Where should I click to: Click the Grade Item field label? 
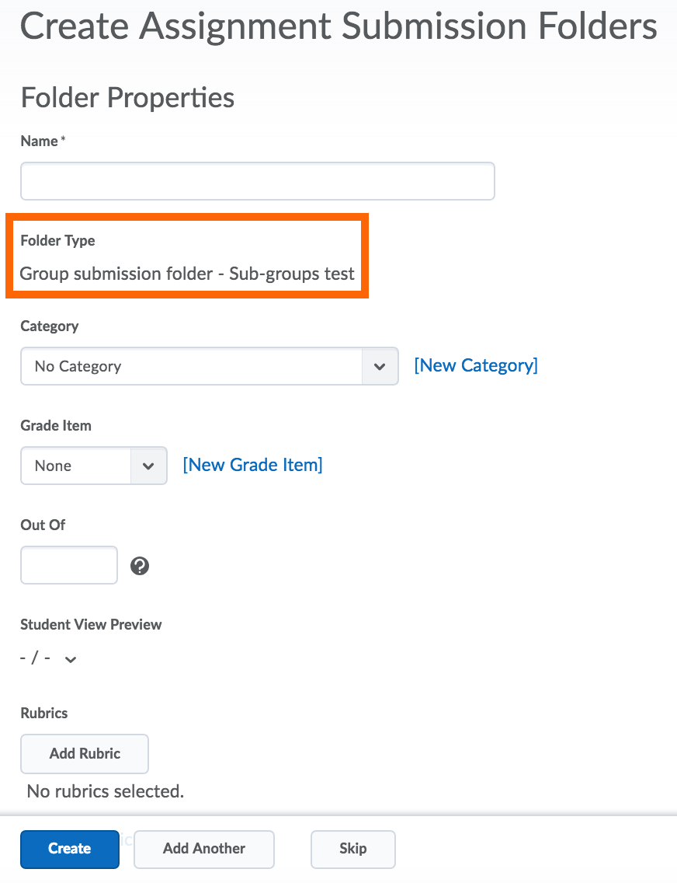click(x=56, y=425)
